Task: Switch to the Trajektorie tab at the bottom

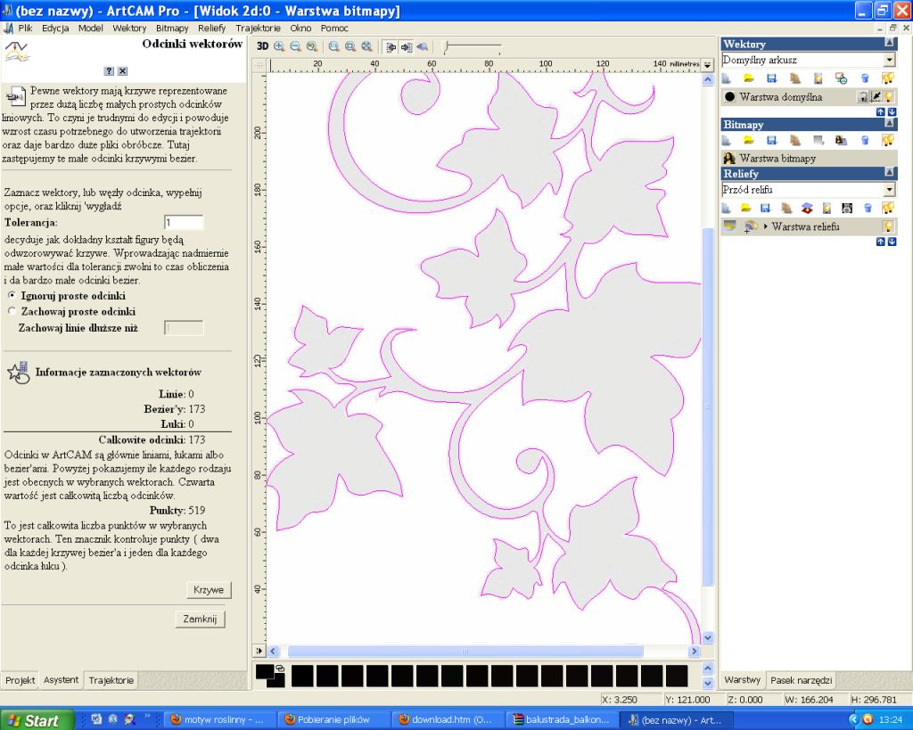Action: (111, 680)
